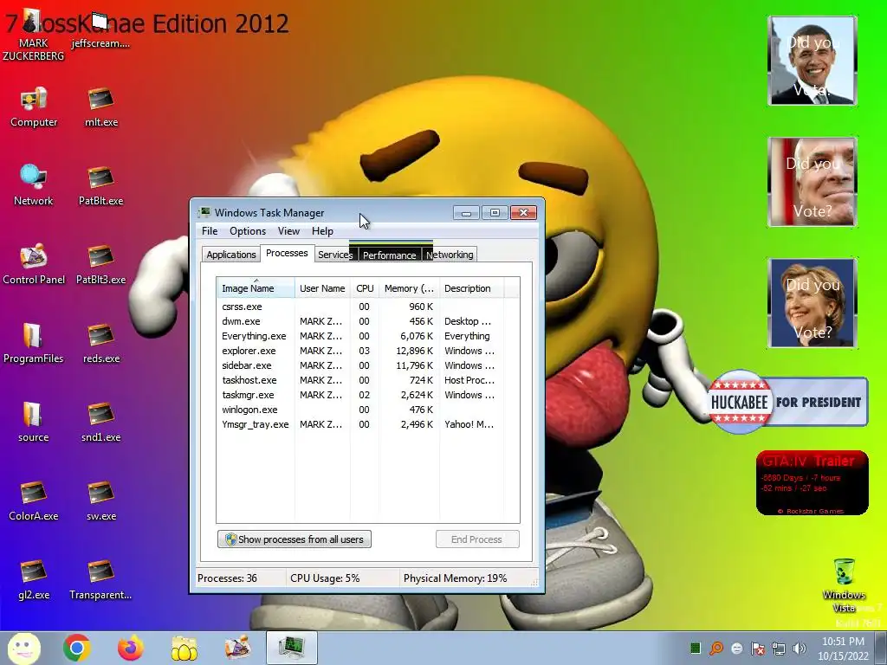Viewport: 887px width, 665px height.
Task: Select the taskhost.exe process row
Action: tap(360, 380)
